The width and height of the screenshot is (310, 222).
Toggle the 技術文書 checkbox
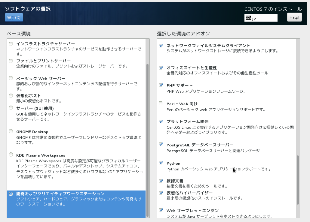(161, 180)
